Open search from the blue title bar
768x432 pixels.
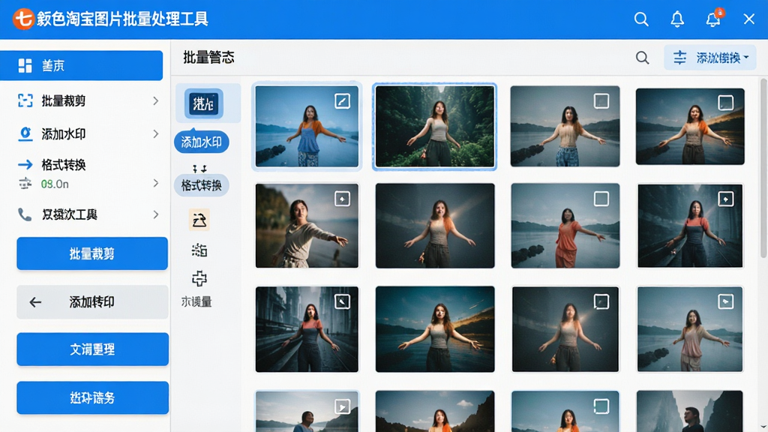point(641,19)
